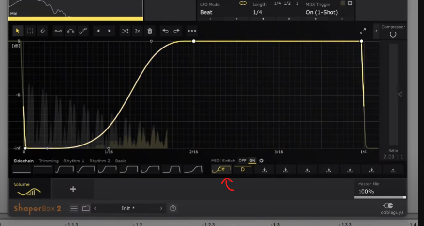Click the 2x double wave button

click(137, 31)
